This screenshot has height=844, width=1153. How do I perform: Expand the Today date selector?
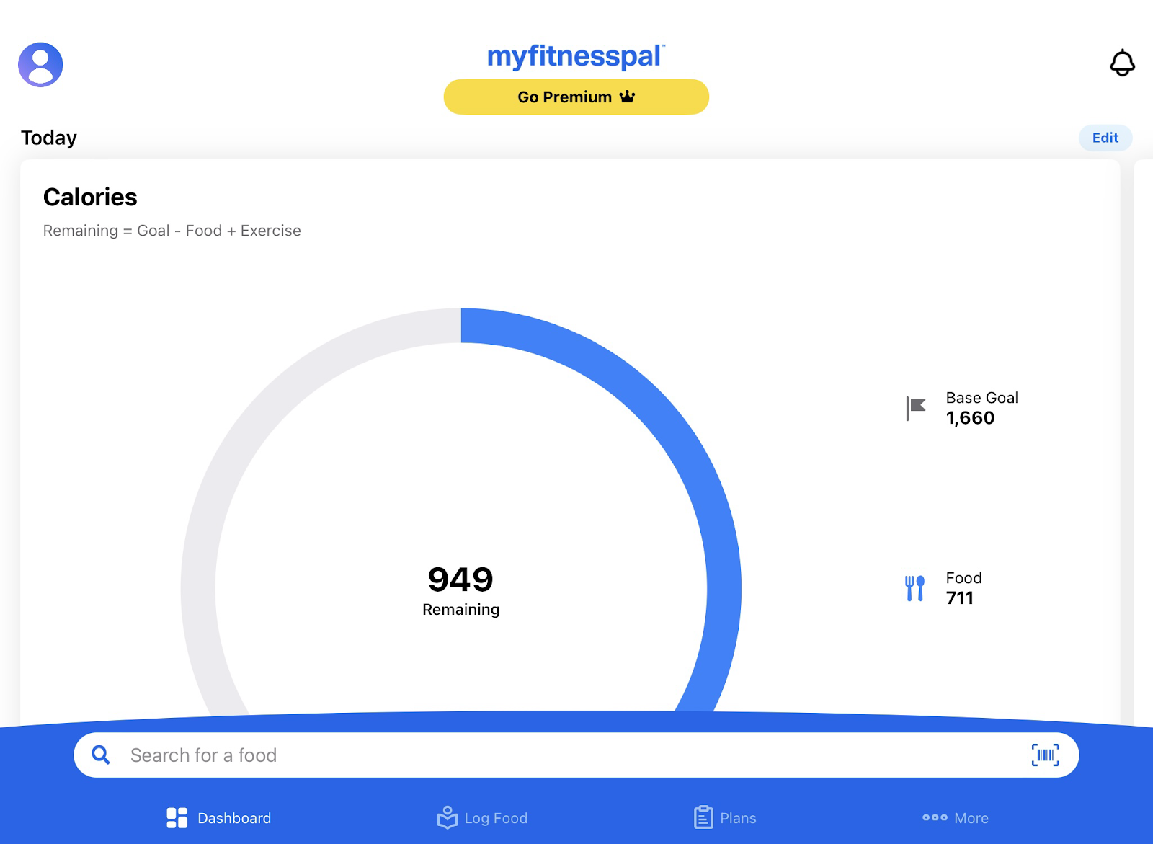pos(48,137)
